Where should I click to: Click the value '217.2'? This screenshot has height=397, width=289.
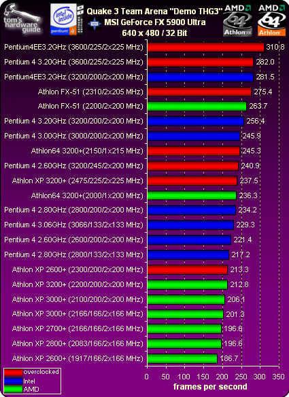point(241,254)
